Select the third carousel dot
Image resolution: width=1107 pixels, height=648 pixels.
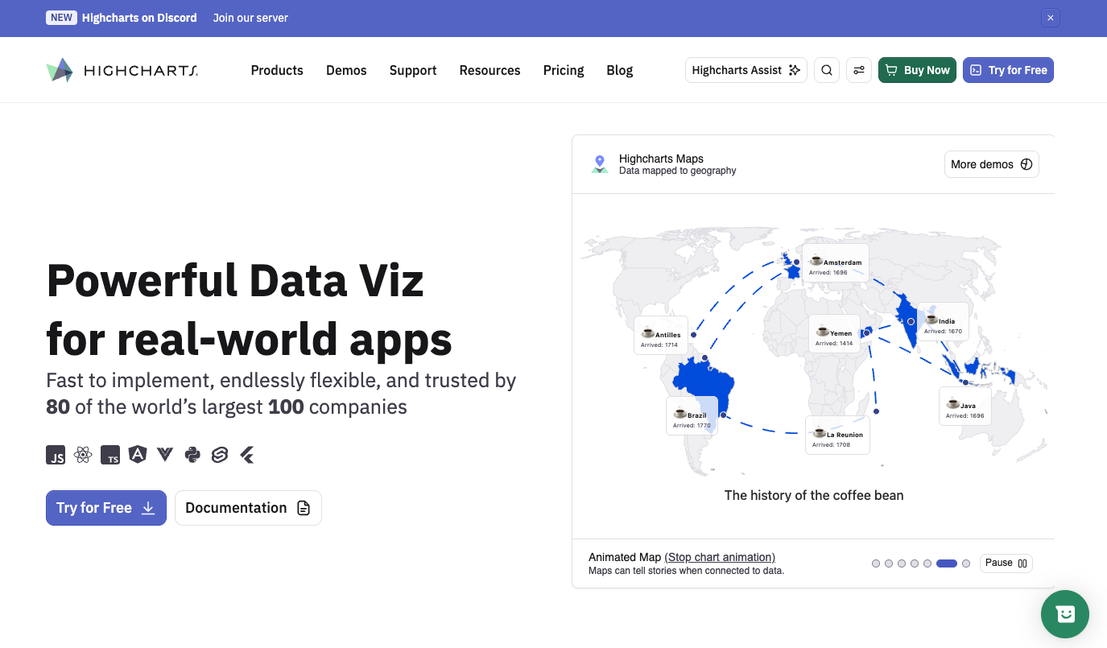902,563
